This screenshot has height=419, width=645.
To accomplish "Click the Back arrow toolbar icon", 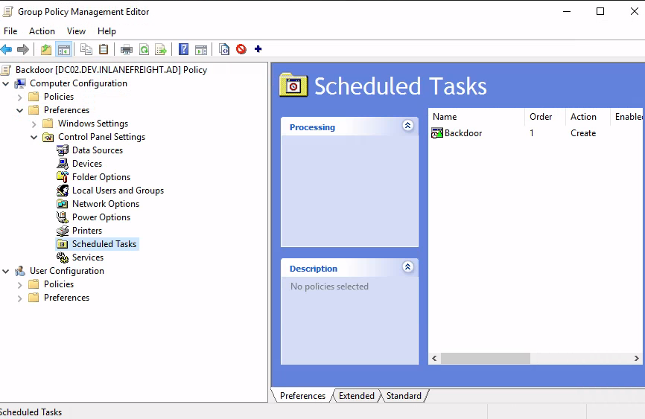I will pyautogui.click(x=7, y=50).
